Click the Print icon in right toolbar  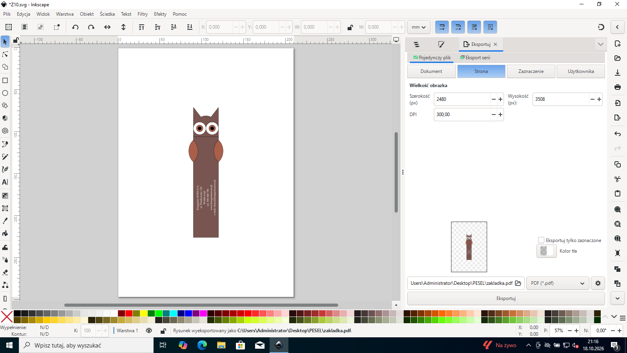(x=618, y=87)
